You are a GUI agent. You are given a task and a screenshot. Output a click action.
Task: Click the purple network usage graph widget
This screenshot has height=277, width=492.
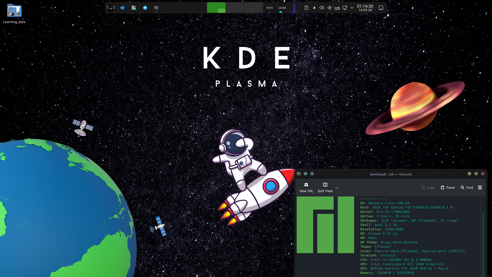pos(294,8)
